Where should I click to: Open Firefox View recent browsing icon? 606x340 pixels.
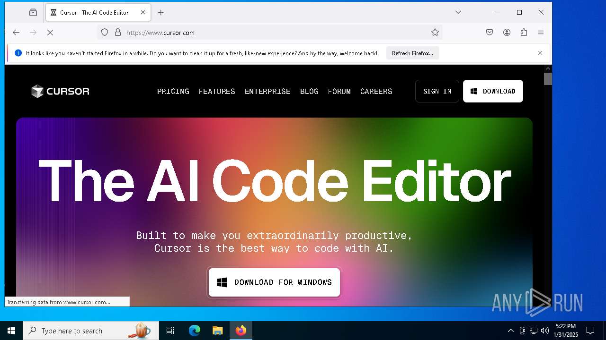33,13
